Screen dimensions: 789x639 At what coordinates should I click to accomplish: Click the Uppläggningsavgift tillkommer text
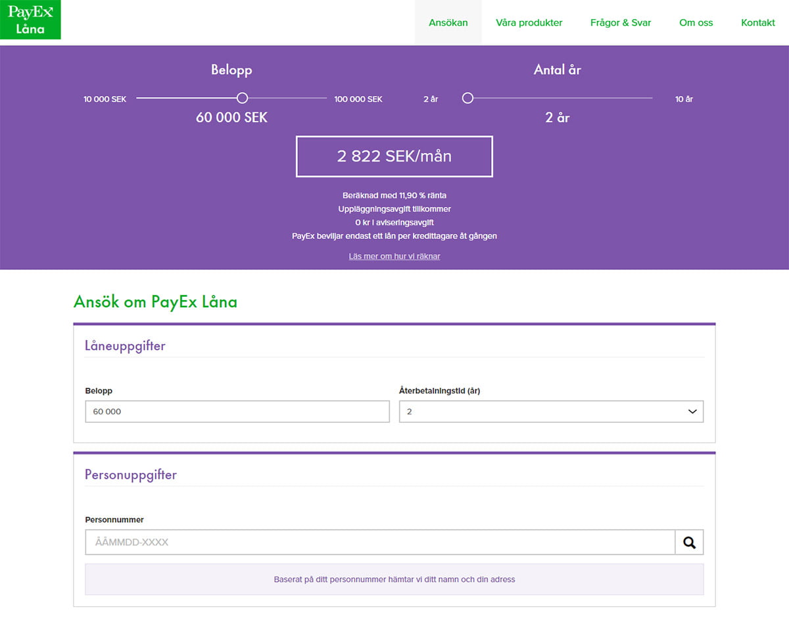click(x=394, y=209)
